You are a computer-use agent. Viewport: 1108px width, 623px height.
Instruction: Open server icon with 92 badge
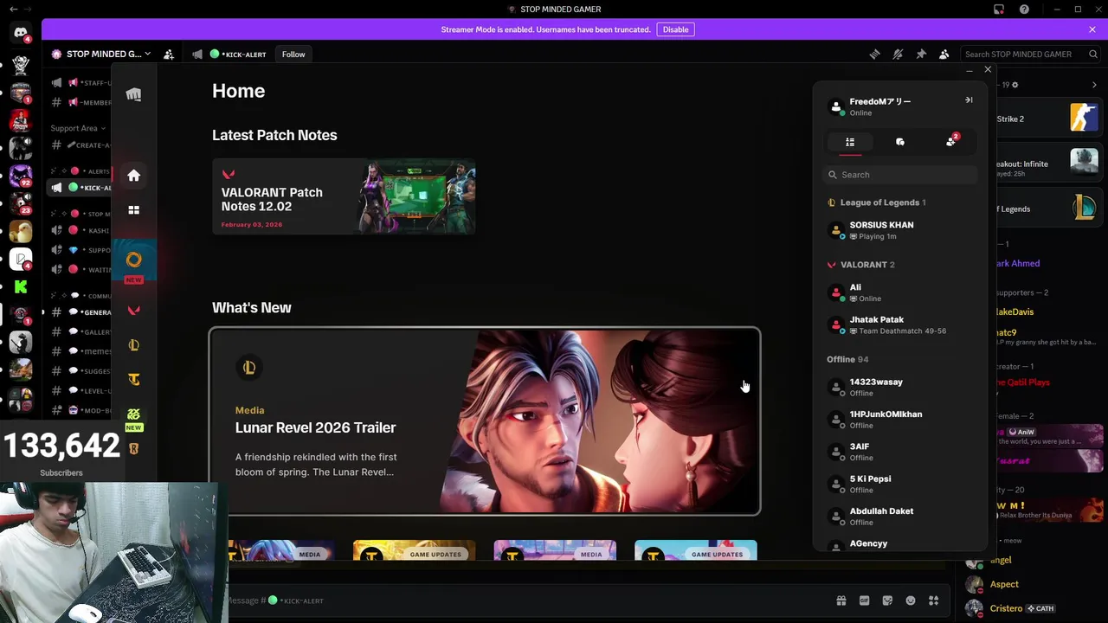click(x=21, y=176)
